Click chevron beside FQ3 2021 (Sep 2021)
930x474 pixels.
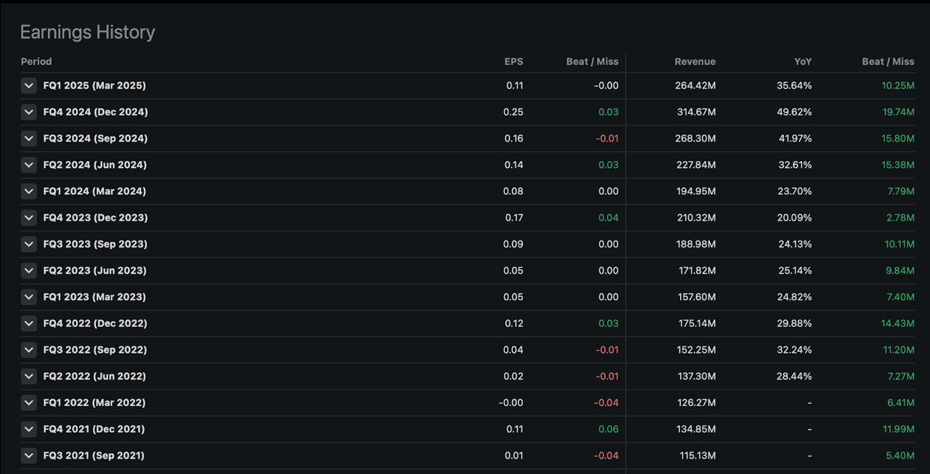[x=29, y=456]
